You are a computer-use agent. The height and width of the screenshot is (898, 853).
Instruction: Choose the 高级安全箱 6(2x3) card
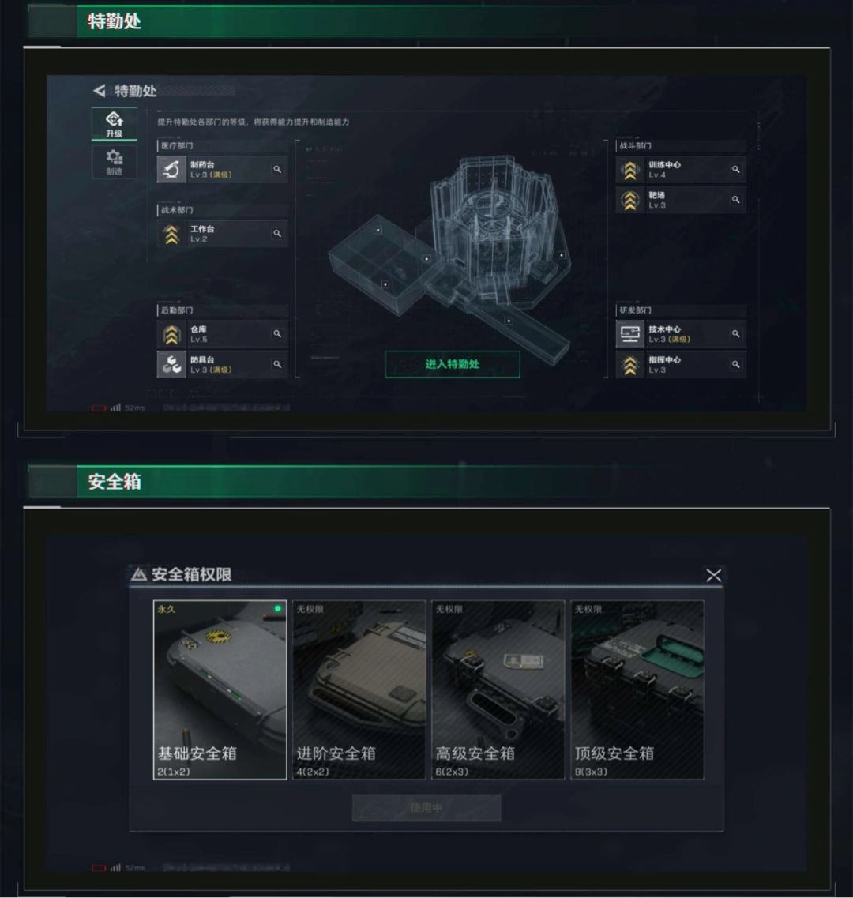498,690
